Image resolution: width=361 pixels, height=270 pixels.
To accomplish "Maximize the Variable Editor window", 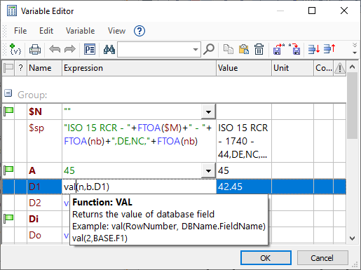I will (312, 11).
